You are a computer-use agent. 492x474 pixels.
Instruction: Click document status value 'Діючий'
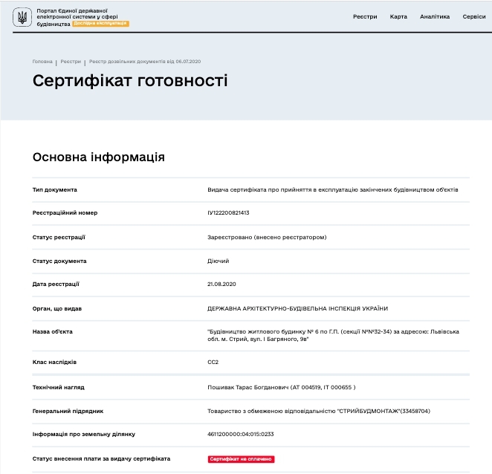tap(218, 261)
